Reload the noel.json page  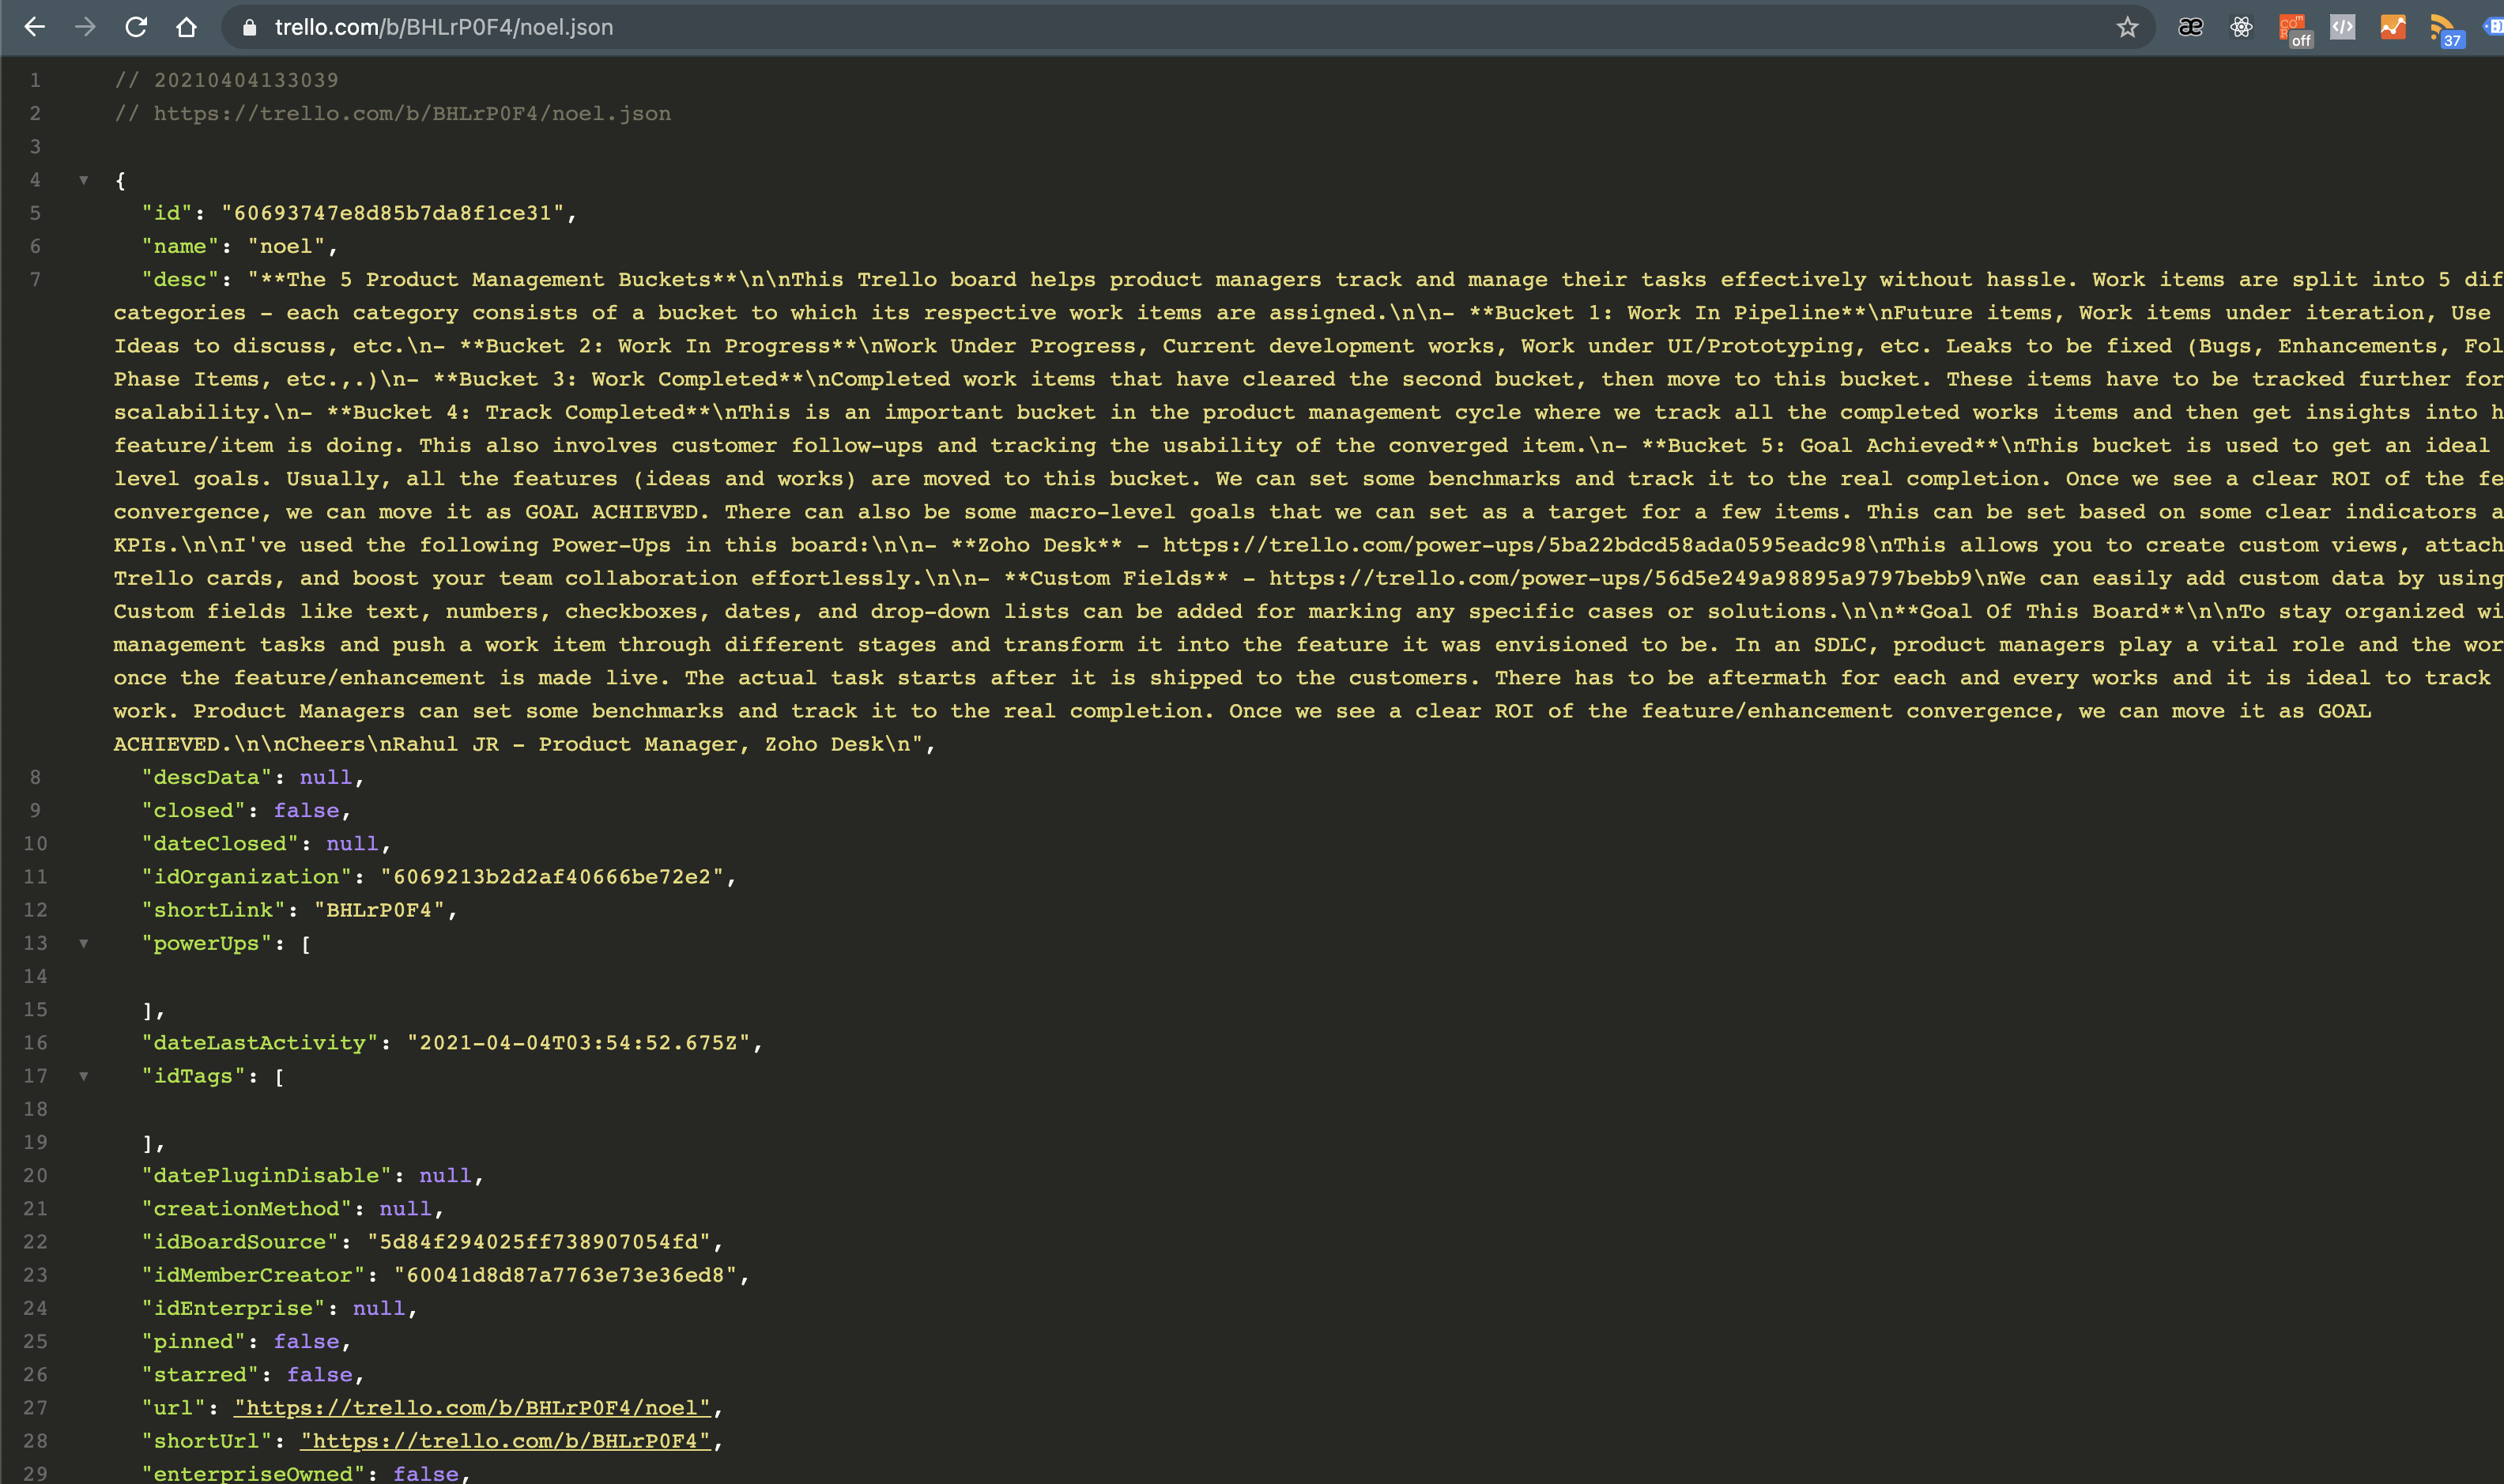click(x=136, y=27)
